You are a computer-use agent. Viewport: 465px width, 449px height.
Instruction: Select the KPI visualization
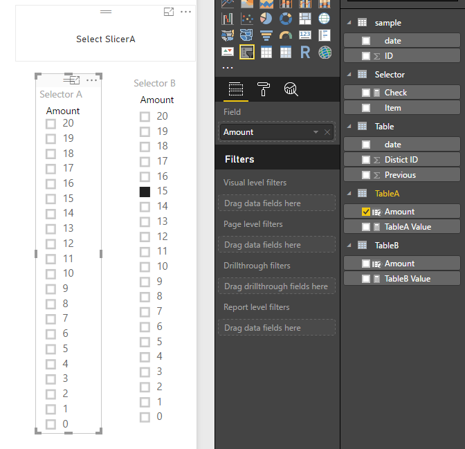tap(228, 52)
